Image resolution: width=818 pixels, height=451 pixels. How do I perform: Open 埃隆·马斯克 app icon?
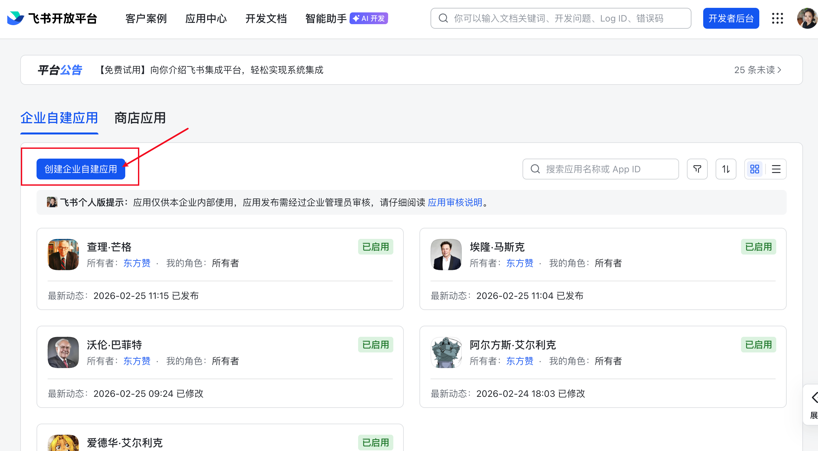pyautogui.click(x=446, y=255)
